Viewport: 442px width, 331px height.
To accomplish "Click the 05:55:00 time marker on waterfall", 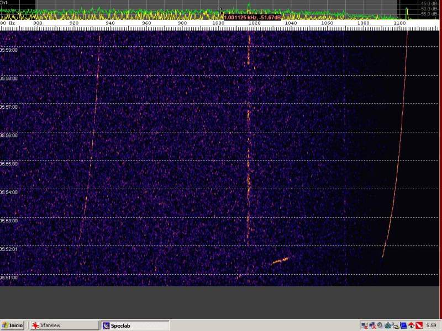I will tap(9, 164).
